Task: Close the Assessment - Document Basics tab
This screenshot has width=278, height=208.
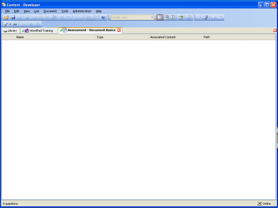Action: pyautogui.click(x=119, y=30)
